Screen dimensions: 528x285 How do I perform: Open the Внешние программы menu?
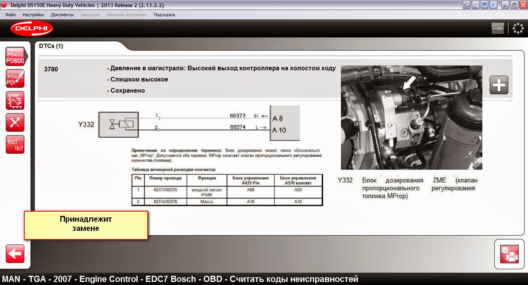point(126,15)
